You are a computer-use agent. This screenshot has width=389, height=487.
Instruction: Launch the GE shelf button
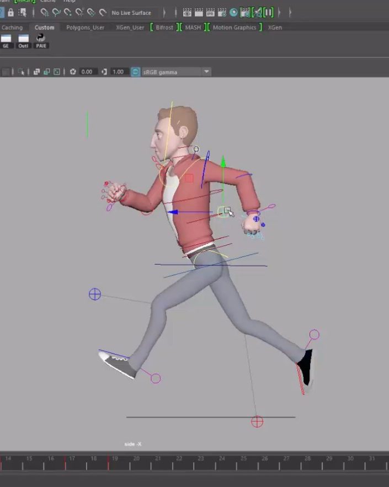(6, 41)
